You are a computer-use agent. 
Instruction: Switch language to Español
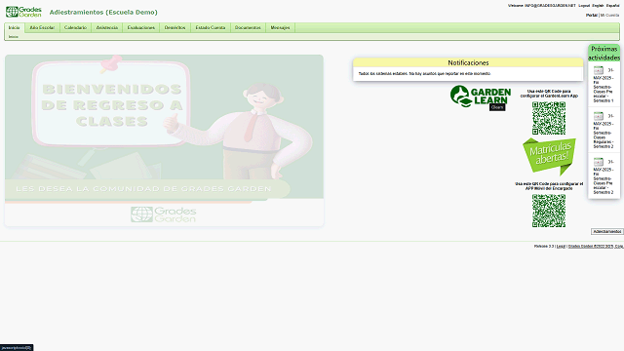pyautogui.click(x=612, y=6)
